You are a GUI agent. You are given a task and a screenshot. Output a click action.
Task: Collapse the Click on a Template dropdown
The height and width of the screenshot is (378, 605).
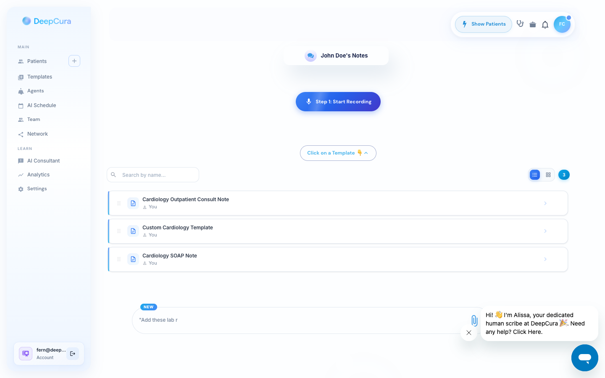point(338,153)
